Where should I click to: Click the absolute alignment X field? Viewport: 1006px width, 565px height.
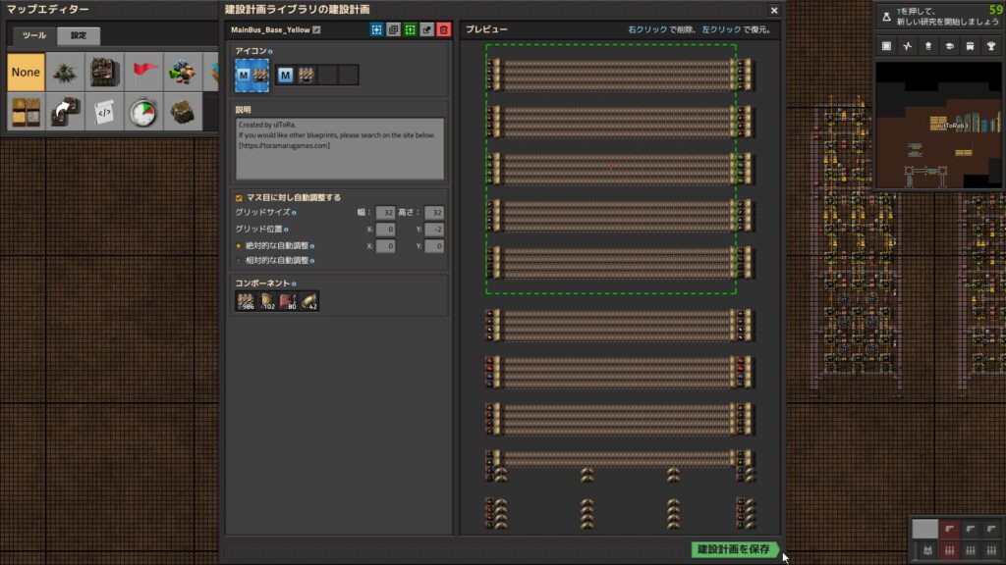coord(385,246)
